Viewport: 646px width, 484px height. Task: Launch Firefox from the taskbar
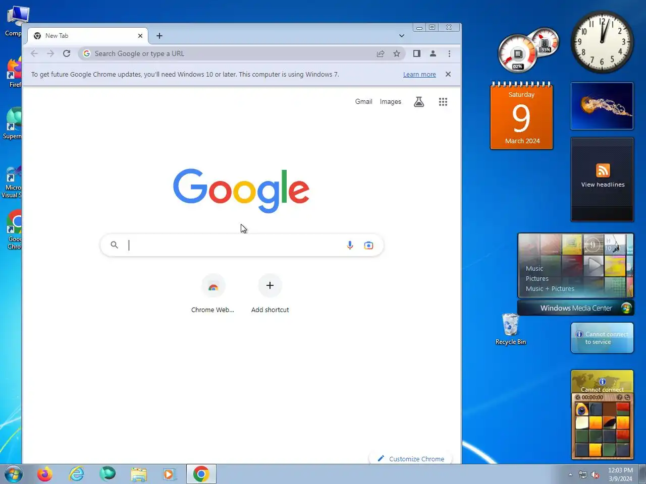(45, 474)
